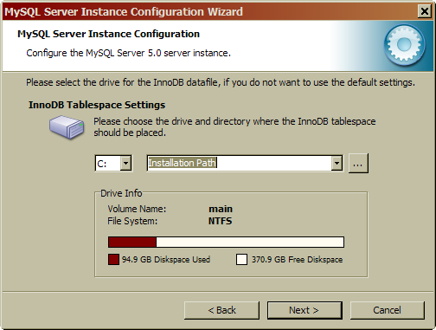Screen dimensions: 436x330
Task: Click the dark red Diskspace Used swatch
Action: [x=113, y=259]
